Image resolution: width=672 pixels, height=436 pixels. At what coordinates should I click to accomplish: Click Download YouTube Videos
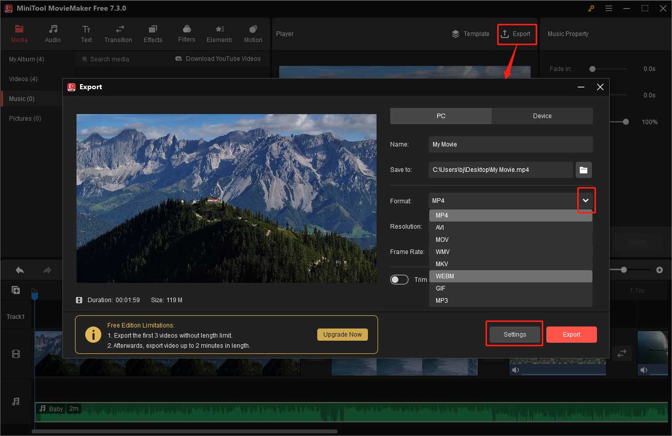(x=218, y=59)
